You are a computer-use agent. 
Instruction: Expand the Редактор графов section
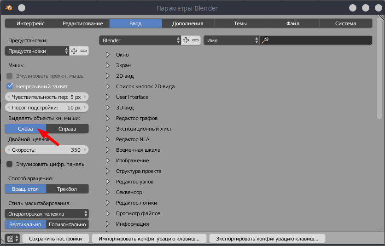click(x=108, y=118)
